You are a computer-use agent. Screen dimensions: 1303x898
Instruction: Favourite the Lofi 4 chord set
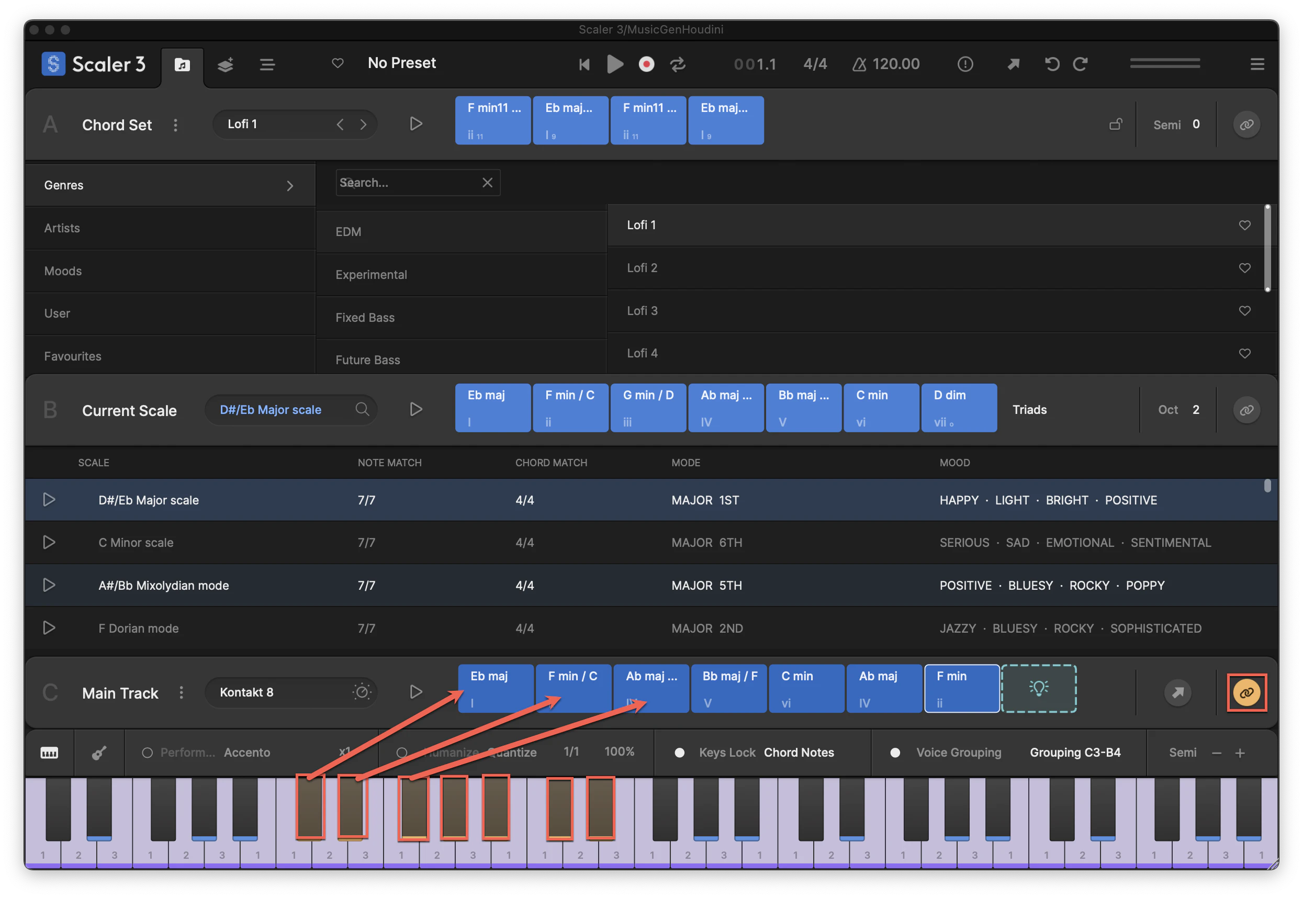coord(1244,353)
